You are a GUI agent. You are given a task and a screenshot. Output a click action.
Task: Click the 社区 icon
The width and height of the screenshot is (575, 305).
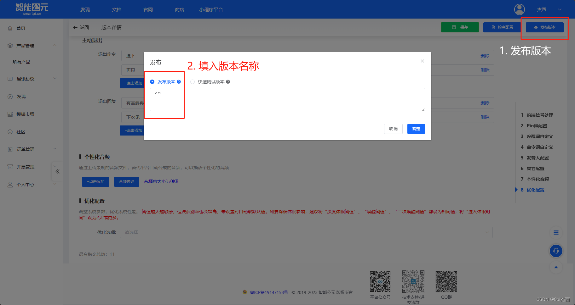(10, 132)
